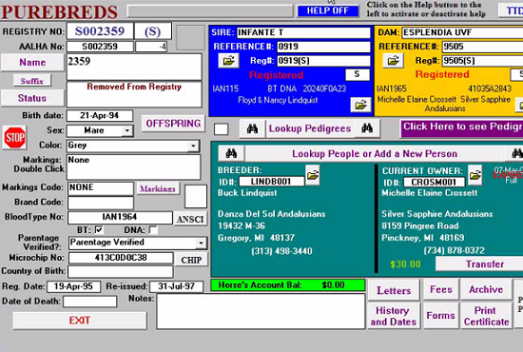Viewport: 523px width, 352px height.
Task: Expand the Sex dropdown showing Mare
Action: point(126,130)
